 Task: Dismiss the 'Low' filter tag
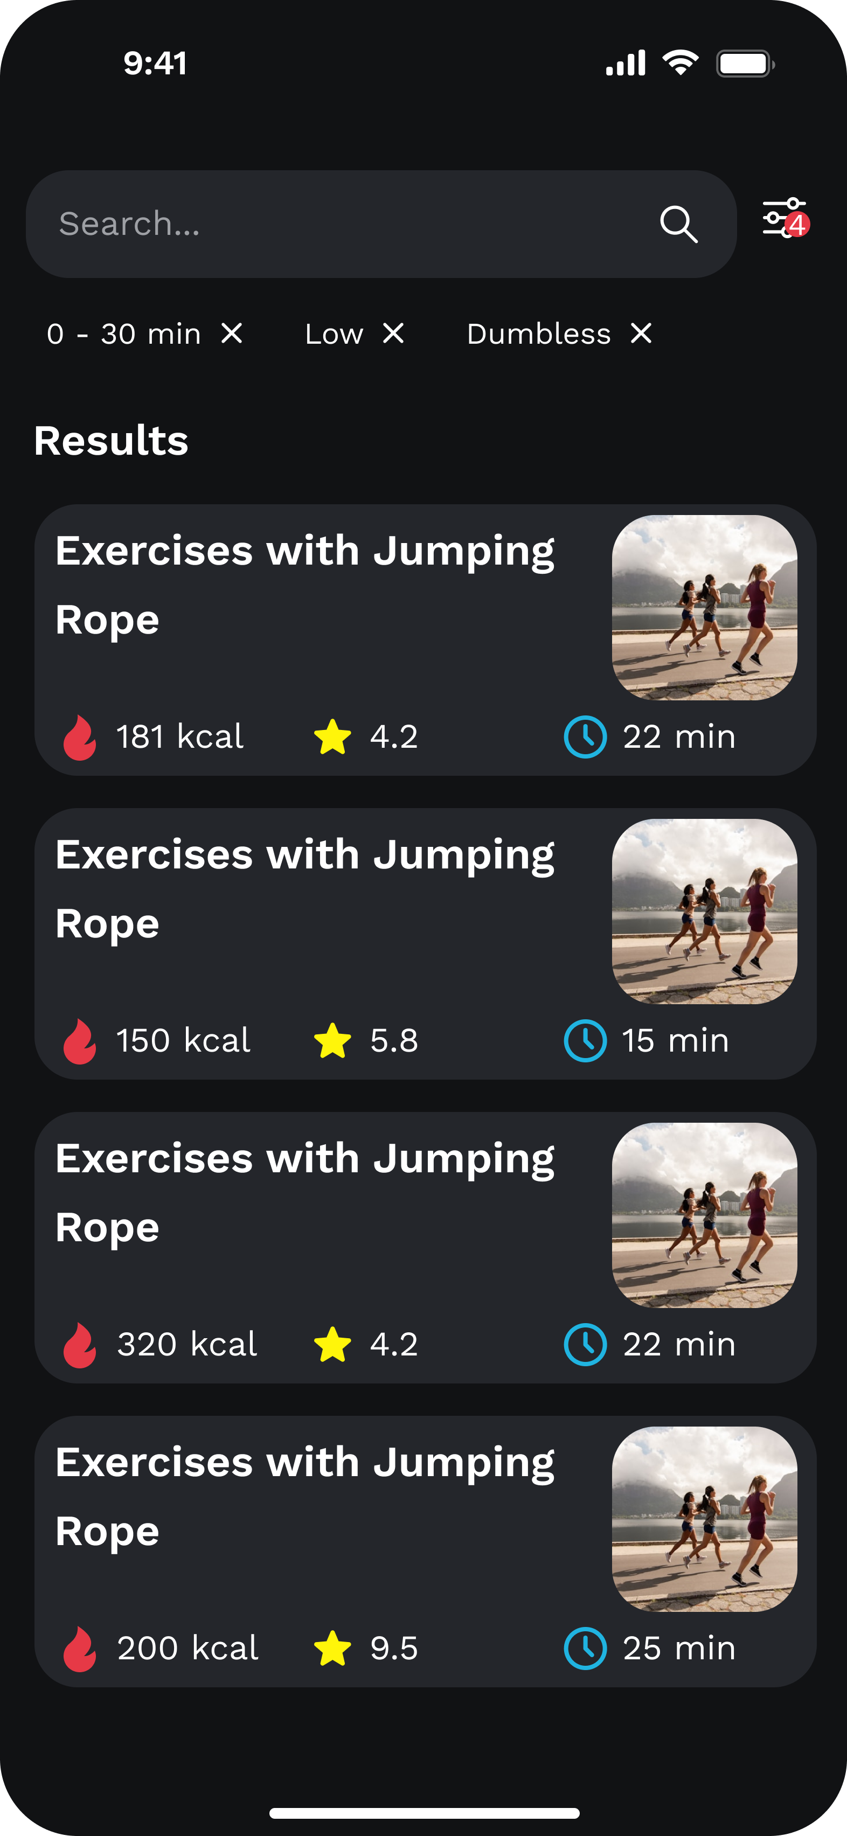pos(393,333)
